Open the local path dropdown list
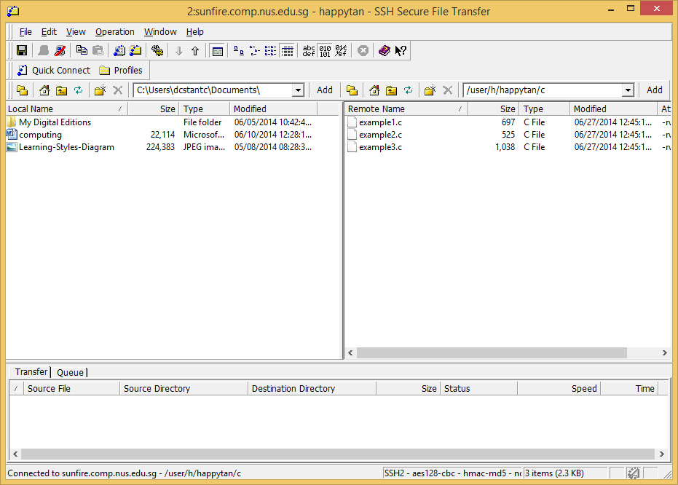Screen dimensions: 678x485 point(298,90)
